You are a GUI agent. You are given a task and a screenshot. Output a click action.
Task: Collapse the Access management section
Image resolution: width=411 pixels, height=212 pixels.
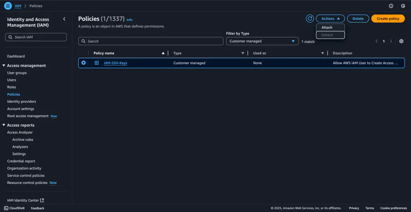[x=4, y=65]
